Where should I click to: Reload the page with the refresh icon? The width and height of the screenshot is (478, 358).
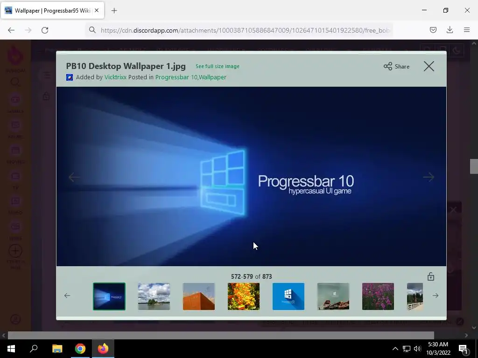tap(45, 30)
